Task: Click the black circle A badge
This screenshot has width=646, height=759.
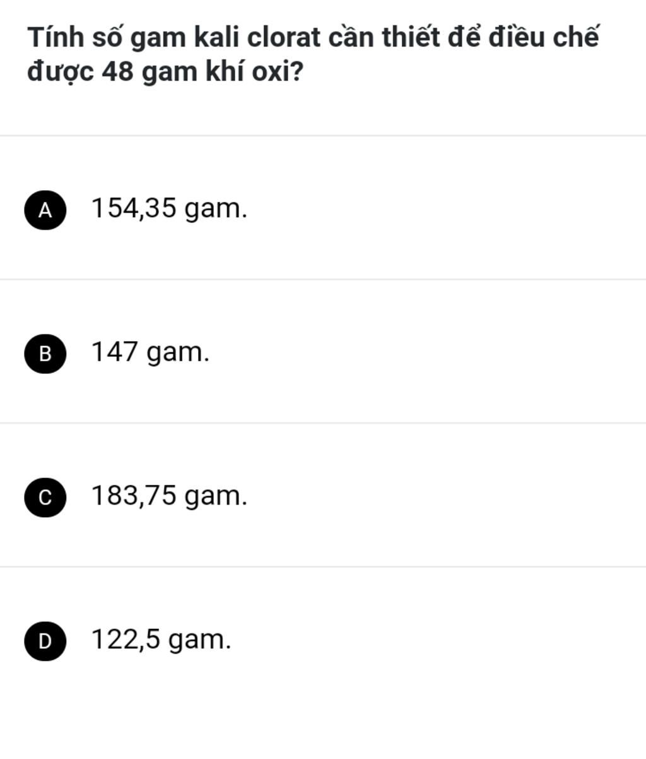Action: point(45,210)
